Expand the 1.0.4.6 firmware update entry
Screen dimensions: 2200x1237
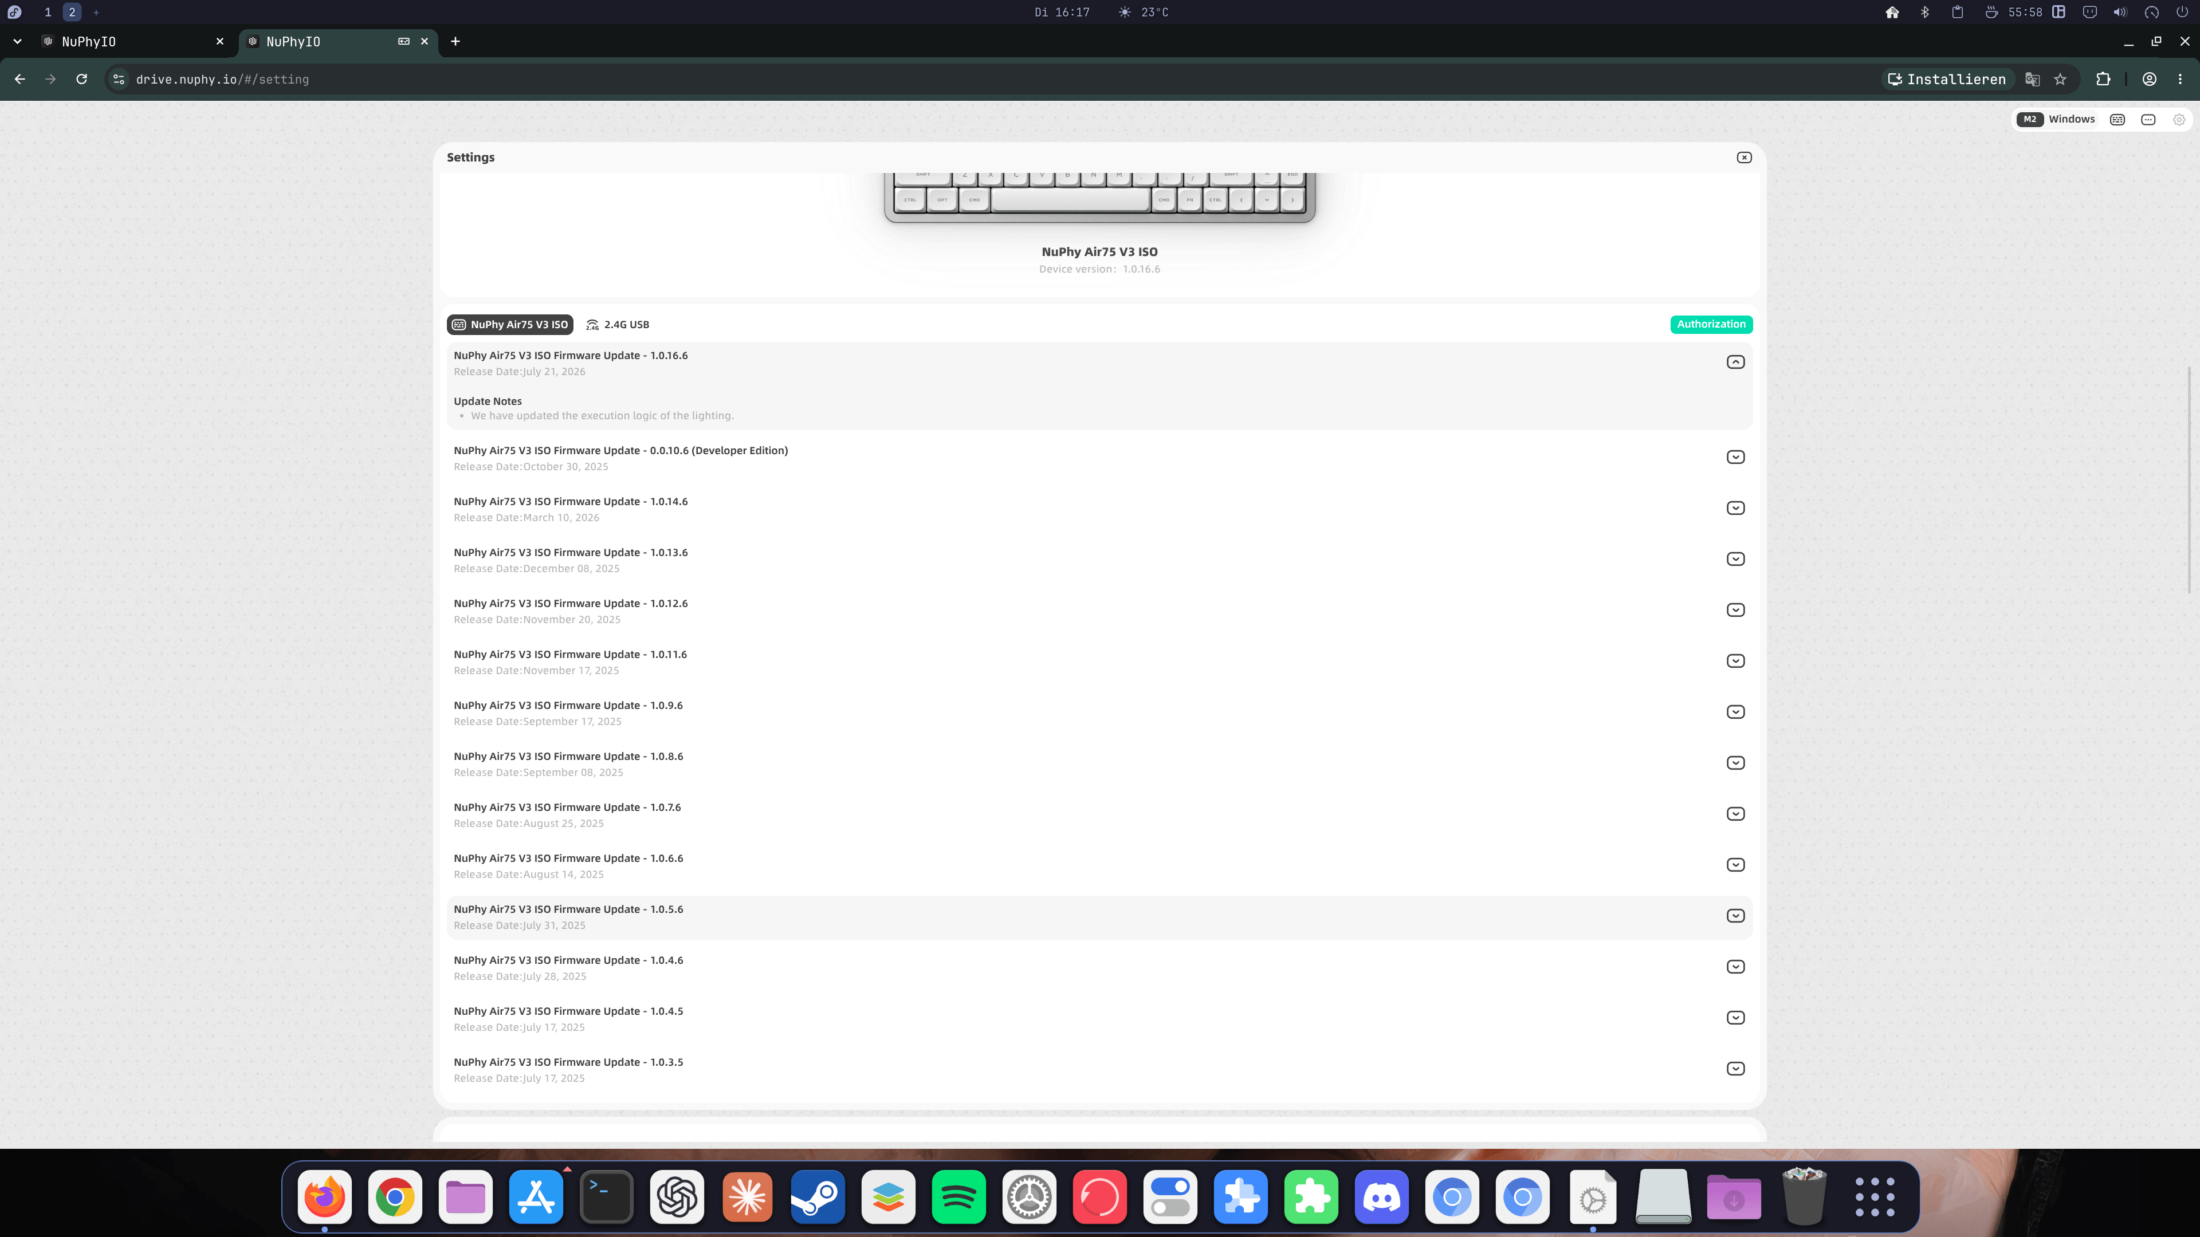pos(1735,966)
